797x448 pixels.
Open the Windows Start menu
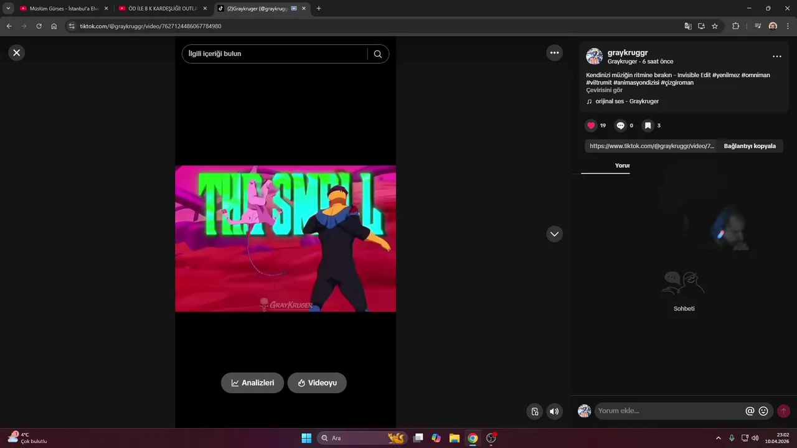coord(306,438)
